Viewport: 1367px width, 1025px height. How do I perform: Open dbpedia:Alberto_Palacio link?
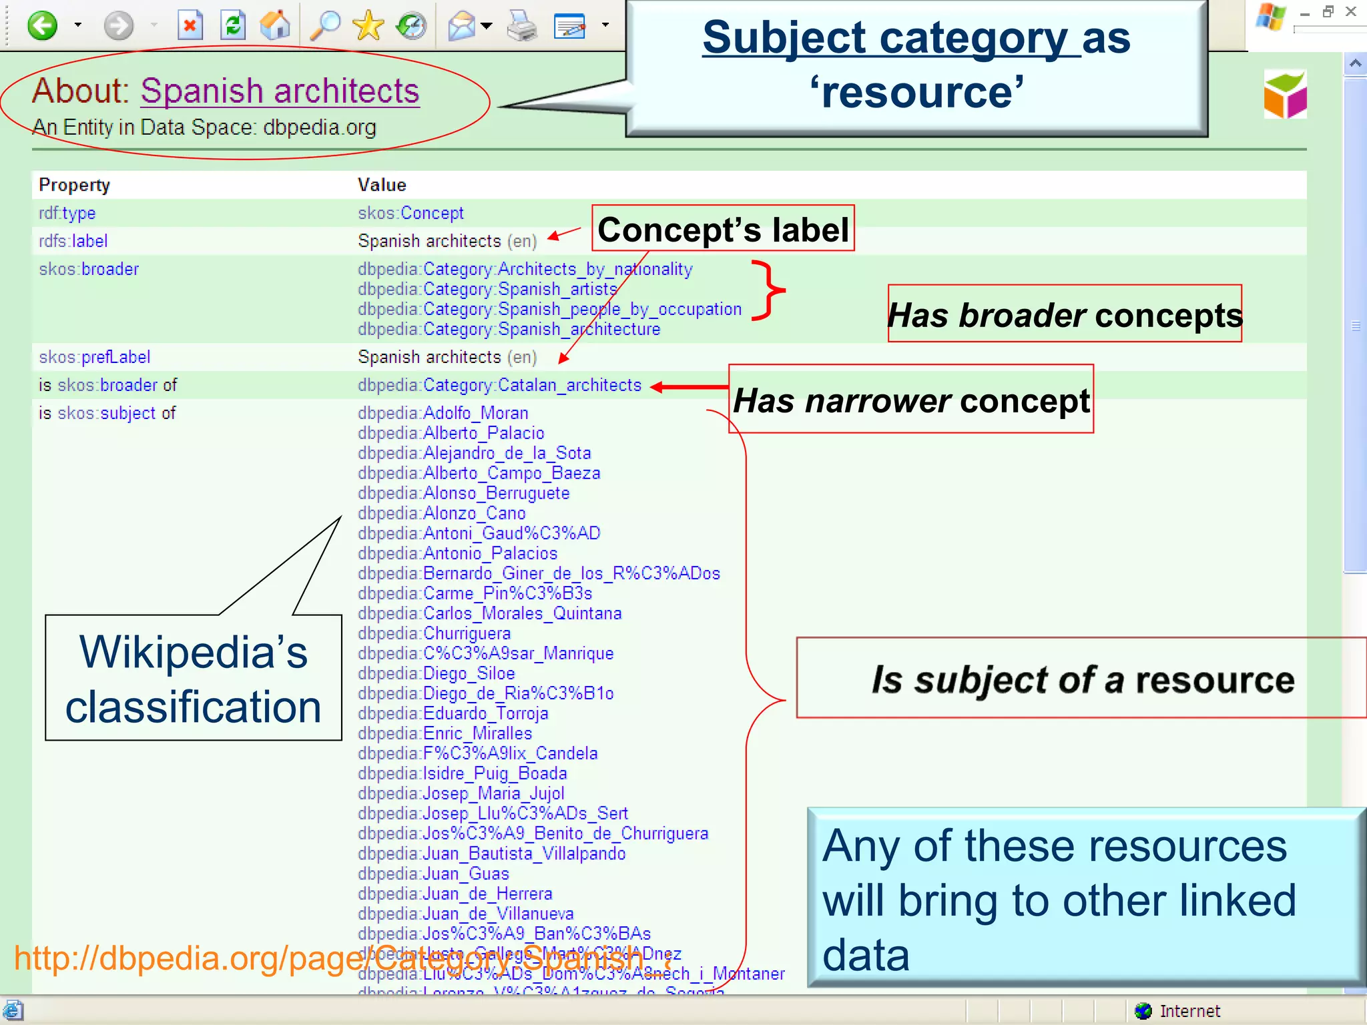(x=451, y=433)
